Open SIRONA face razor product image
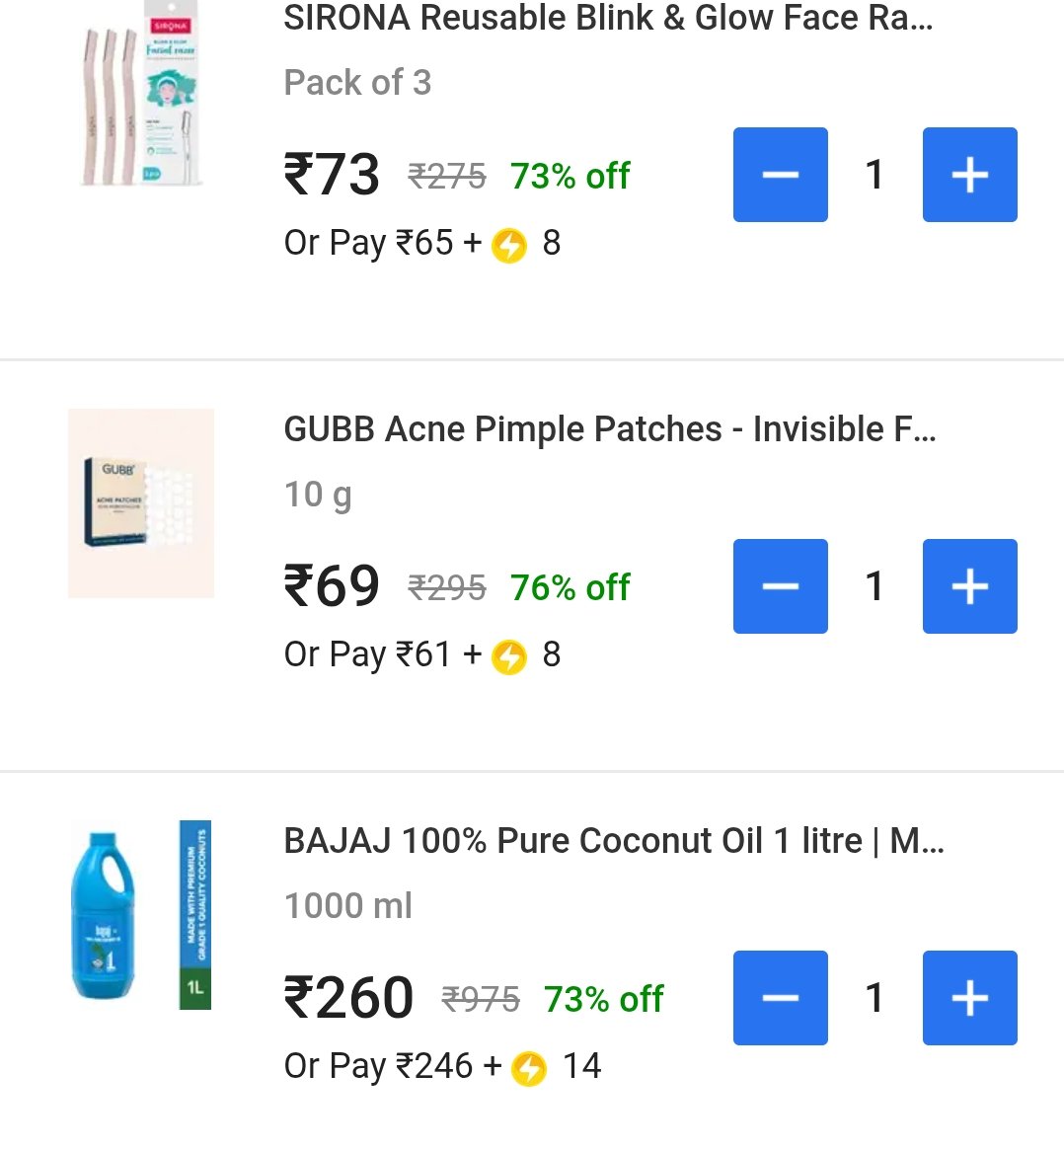This screenshot has height=1149, width=1064. click(141, 93)
